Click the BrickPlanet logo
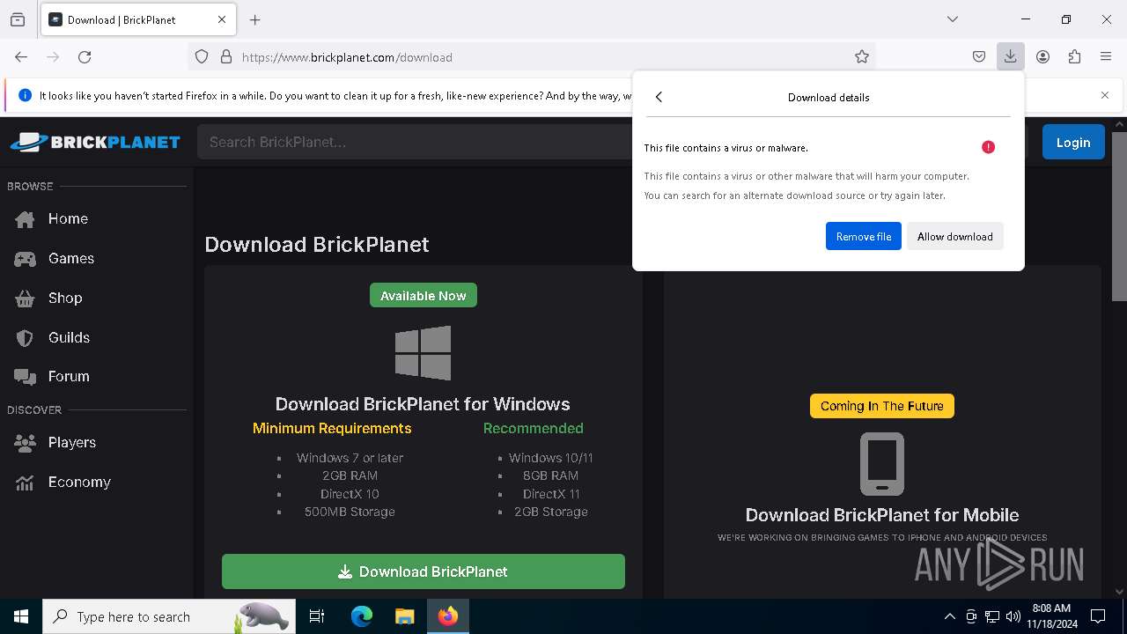Image resolution: width=1127 pixels, height=634 pixels. (95, 142)
